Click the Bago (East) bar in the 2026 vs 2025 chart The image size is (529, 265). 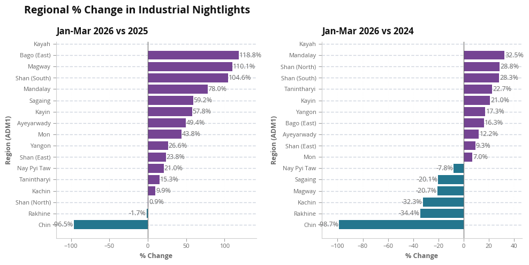193,55
